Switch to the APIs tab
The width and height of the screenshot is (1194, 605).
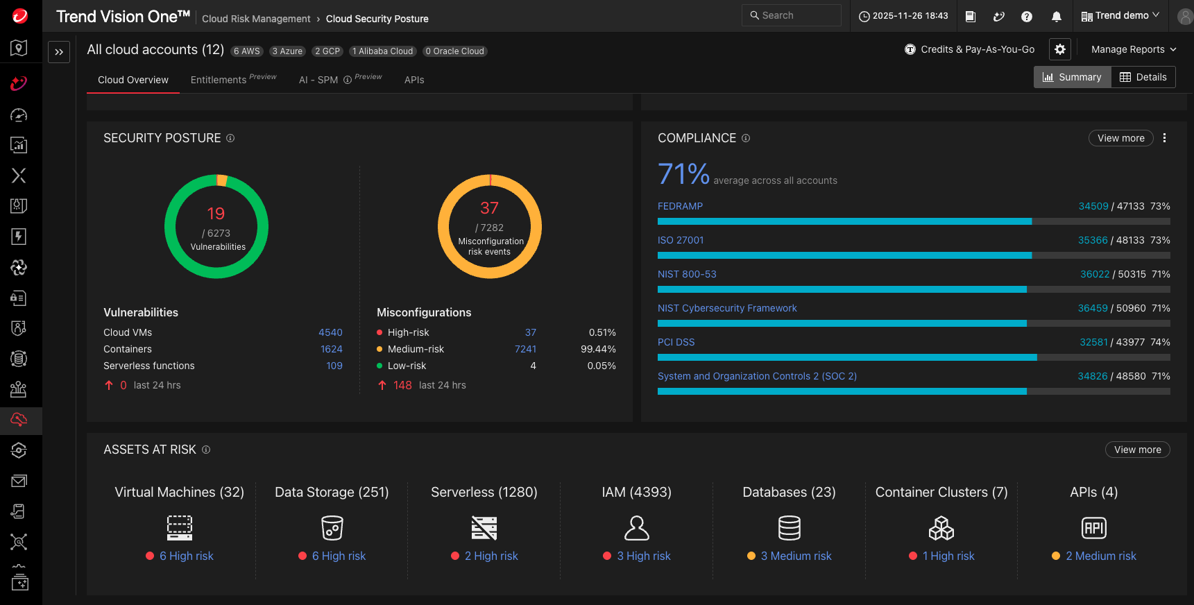pos(414,80)
